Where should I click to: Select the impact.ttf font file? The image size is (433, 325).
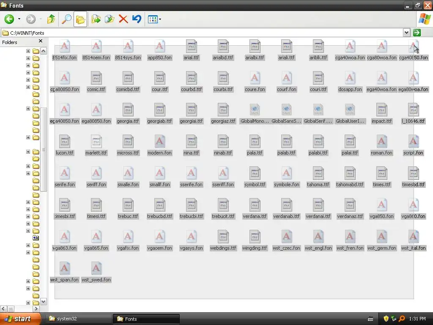click(382, 114)
